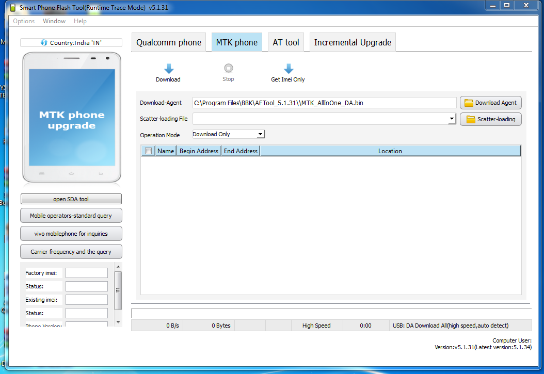Expand the Scatter-loading File dropdown
This screenshot has width=544, height=374.
point(452,119)
